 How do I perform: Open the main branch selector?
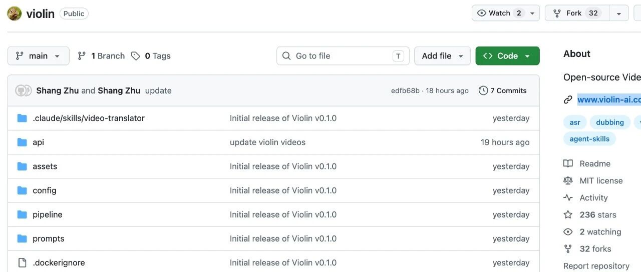click(38, 56)
